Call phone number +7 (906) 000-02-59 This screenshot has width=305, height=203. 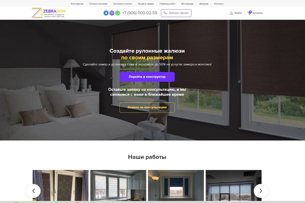(x=140, y=13)
